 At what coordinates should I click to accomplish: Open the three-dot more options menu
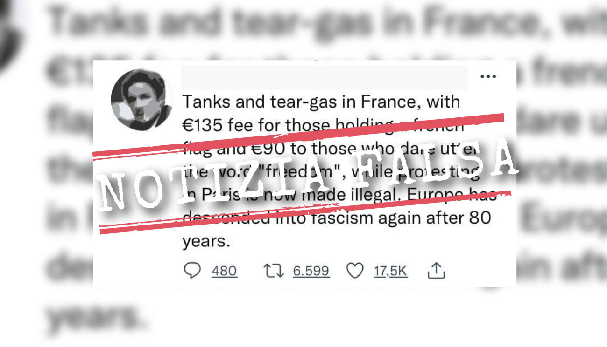(x=488, y=76)
